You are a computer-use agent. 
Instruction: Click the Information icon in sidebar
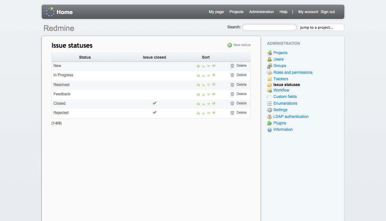[270, 130]
